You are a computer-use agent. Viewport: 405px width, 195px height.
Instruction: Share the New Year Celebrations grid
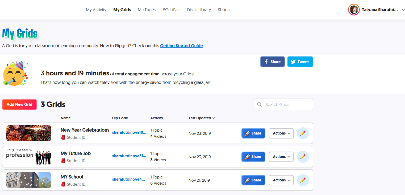(x=253, y=133)
